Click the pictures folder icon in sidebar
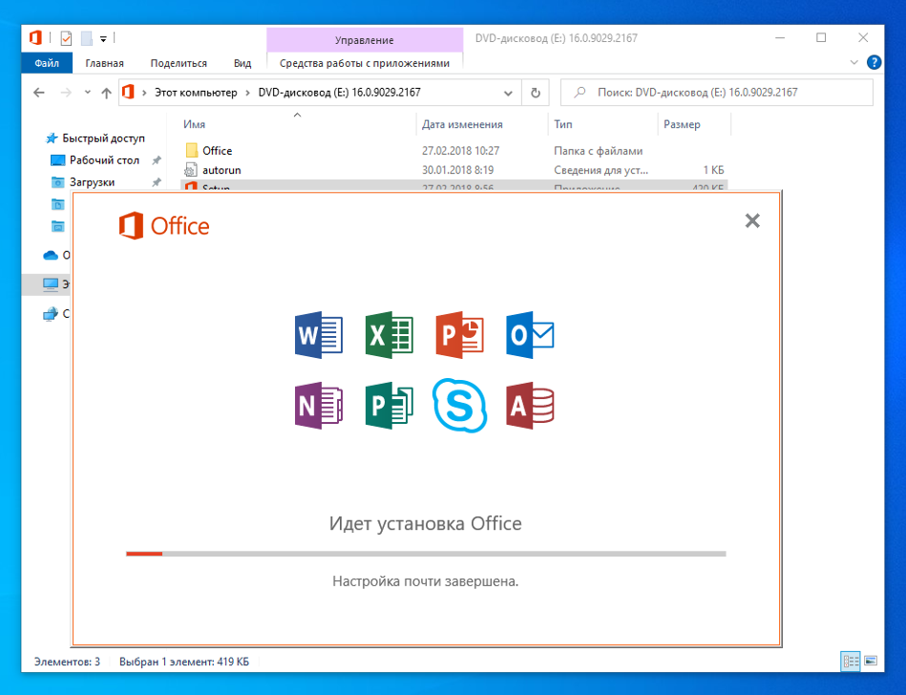The width and height of the screenshot is (906, 695). click(58, 226)
